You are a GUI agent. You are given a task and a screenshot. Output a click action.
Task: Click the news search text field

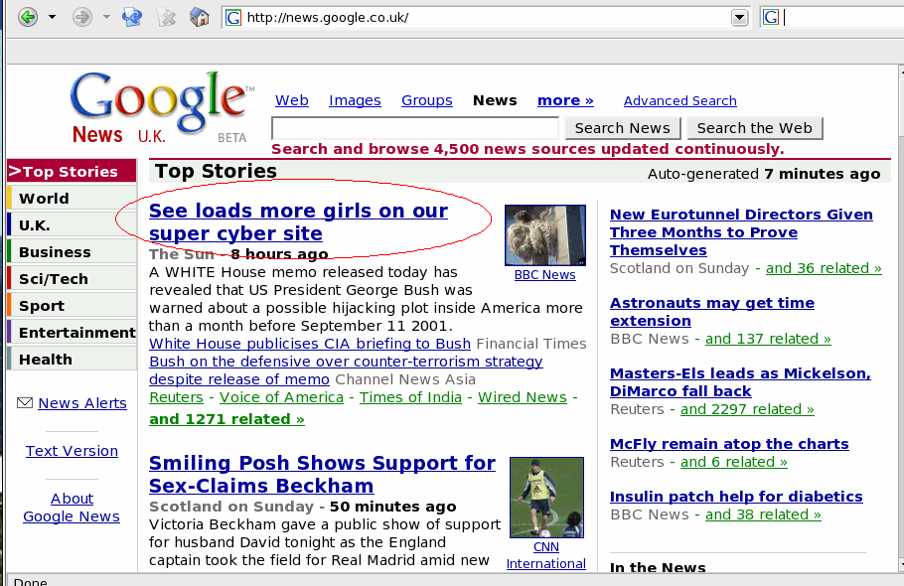pyautogui.click(x=415, y=128)
